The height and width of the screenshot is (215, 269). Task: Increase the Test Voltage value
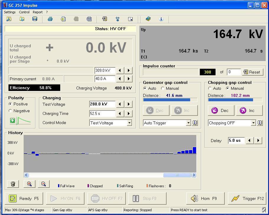[129, 104]
